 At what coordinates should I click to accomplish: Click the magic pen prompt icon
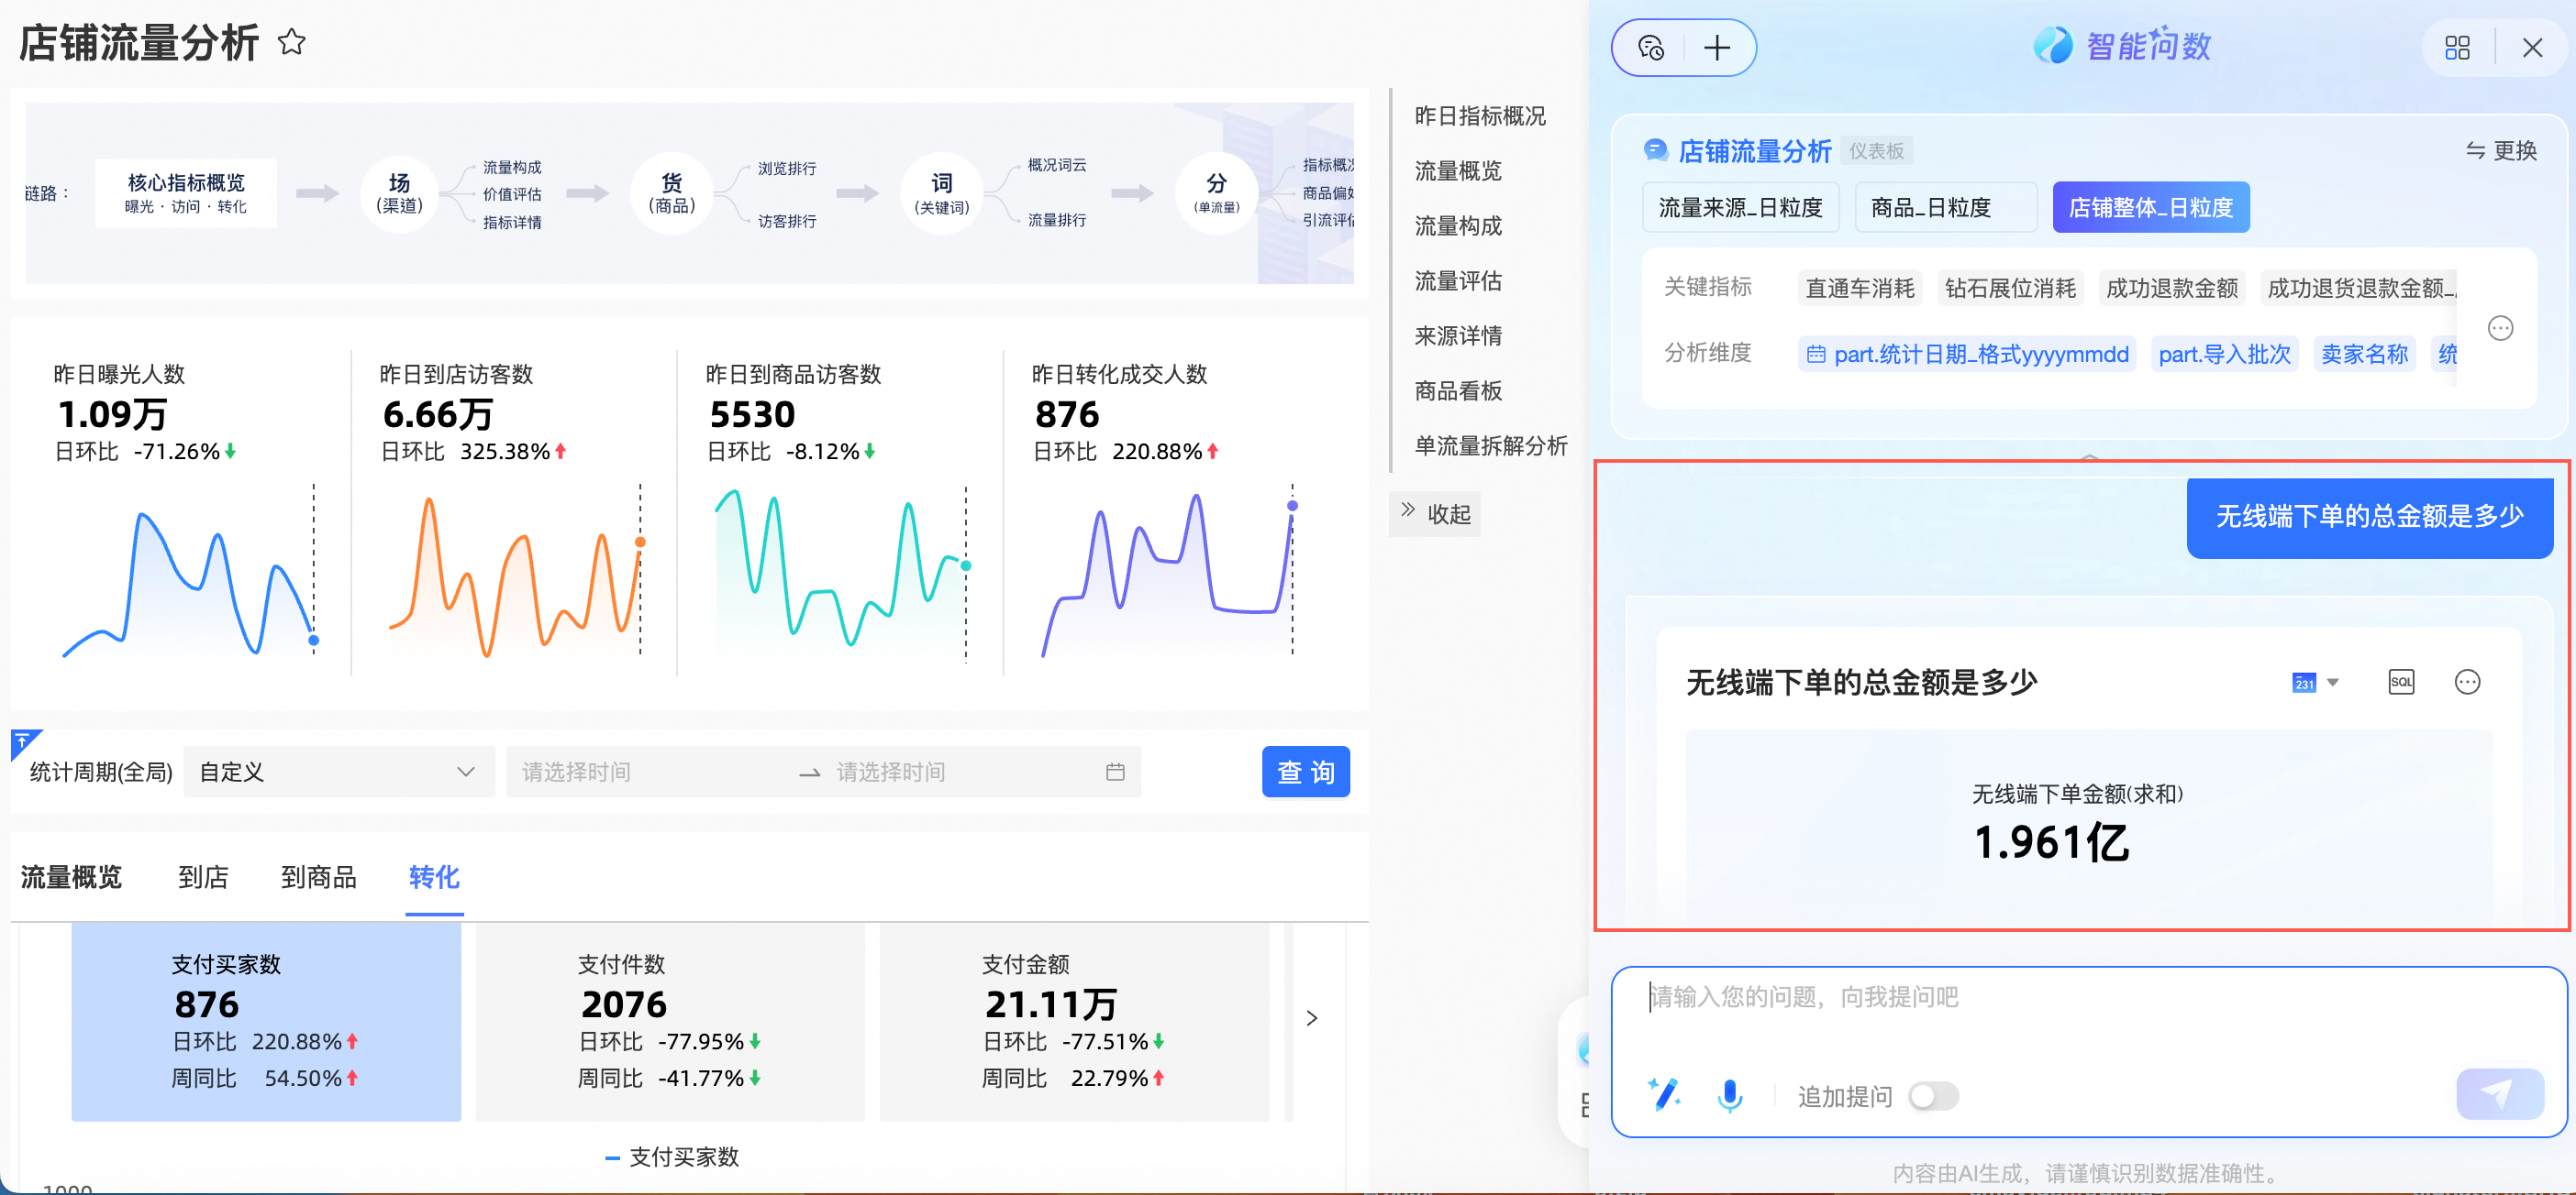(1664, 1094)
